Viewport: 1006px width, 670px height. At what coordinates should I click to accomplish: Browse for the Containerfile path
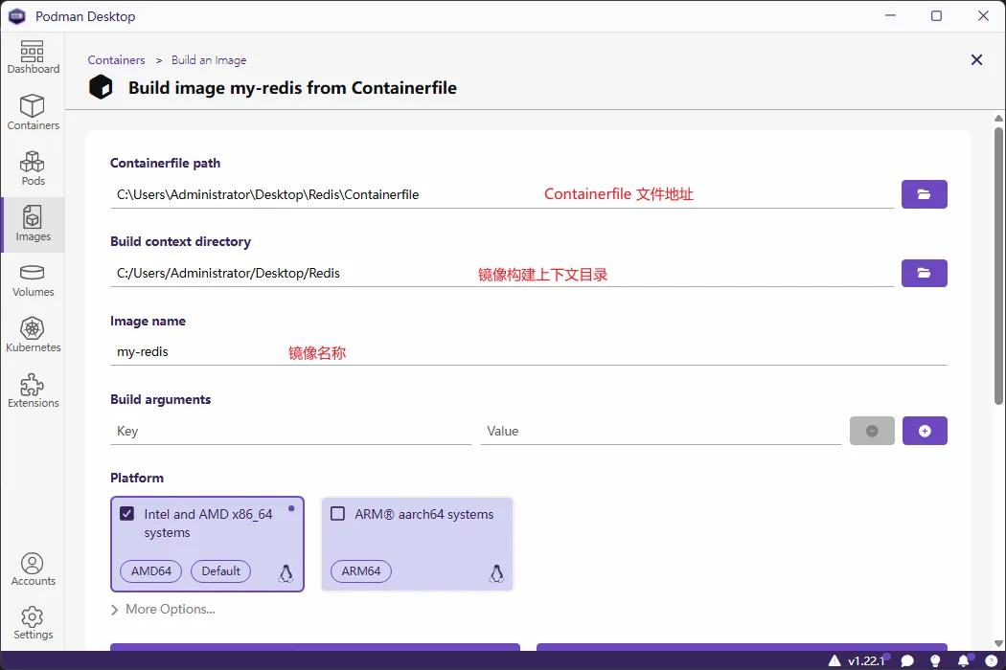tap(924, 194)
